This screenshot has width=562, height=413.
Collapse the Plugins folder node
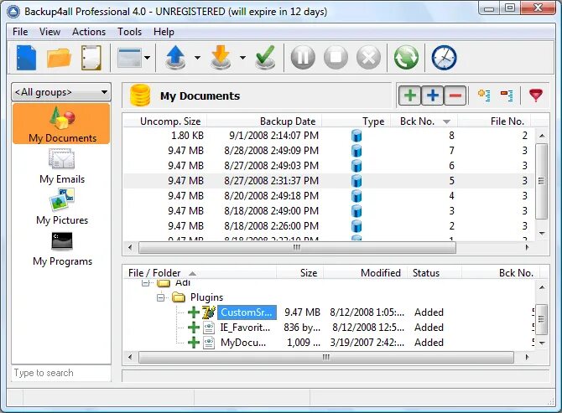[160, 297]
